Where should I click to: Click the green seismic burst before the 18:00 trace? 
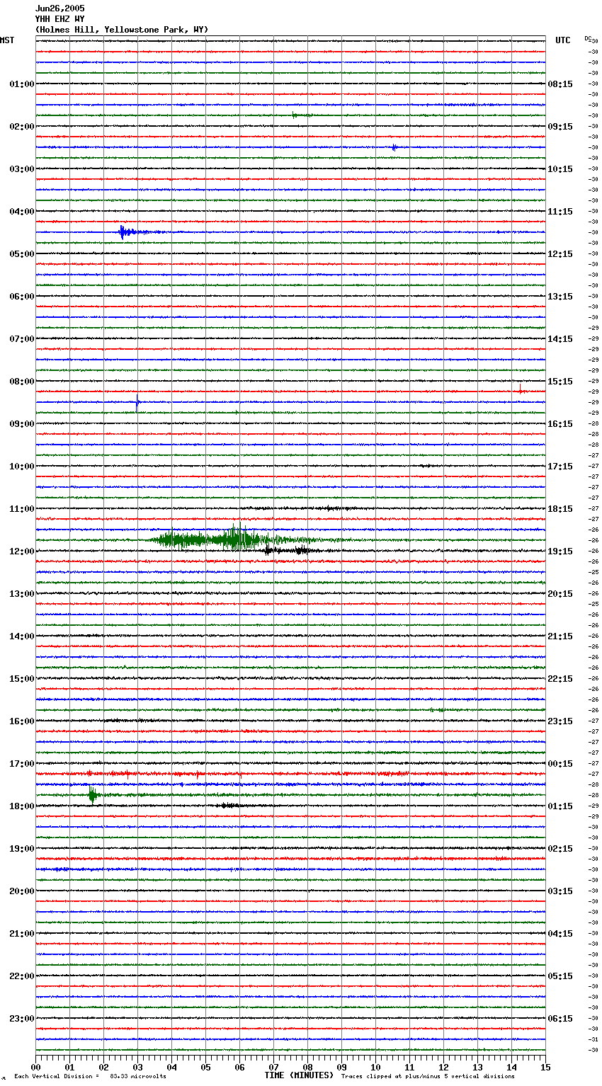[94, 795]
